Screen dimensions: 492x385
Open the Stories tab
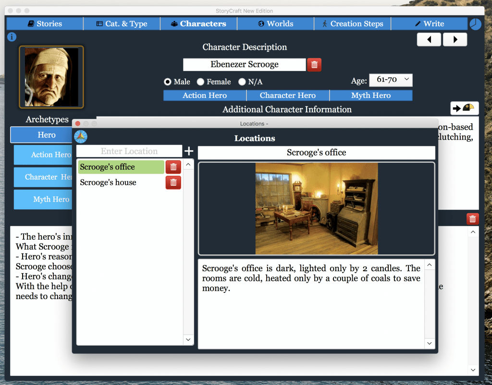click(x=45, y=24)
